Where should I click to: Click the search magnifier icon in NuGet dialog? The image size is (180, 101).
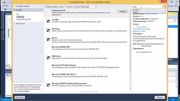pos(163,7)
